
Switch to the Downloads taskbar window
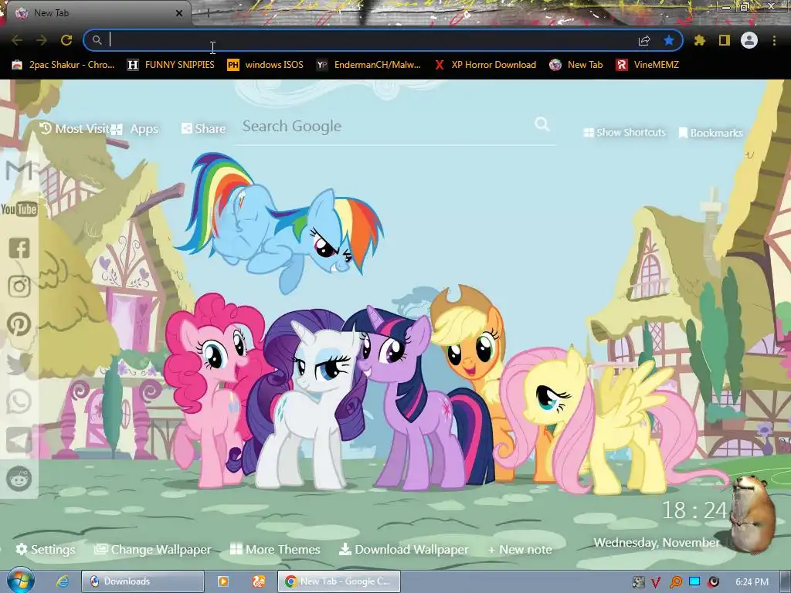pos(143,581)
